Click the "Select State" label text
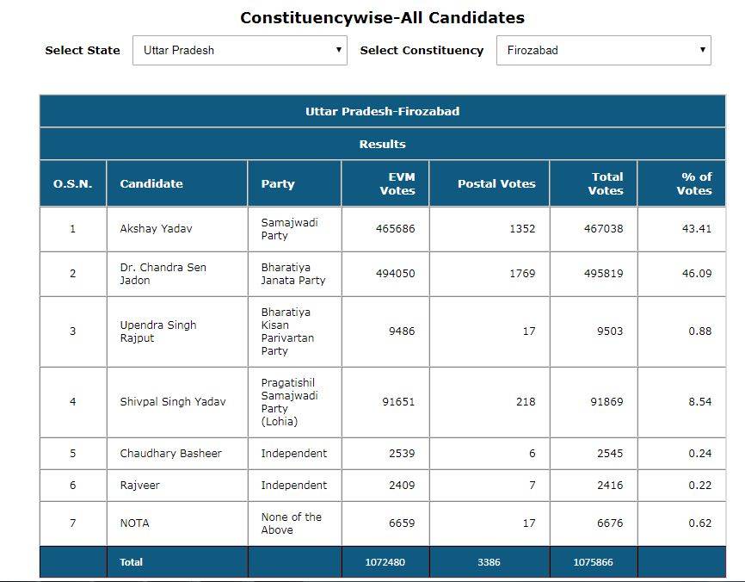Viewport: 745px width, 582px height. pos(83,50)
